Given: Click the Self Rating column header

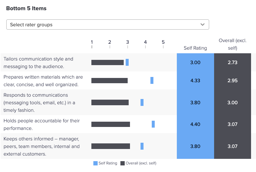Looking at the screenshot, I should 195,48.
